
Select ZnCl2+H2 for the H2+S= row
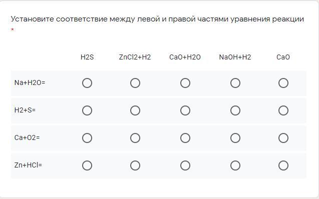pos(135,110)
